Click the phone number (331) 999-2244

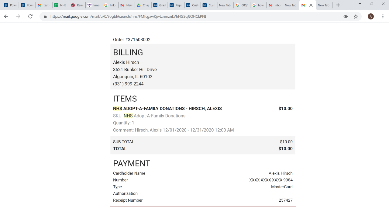point(128,84)
